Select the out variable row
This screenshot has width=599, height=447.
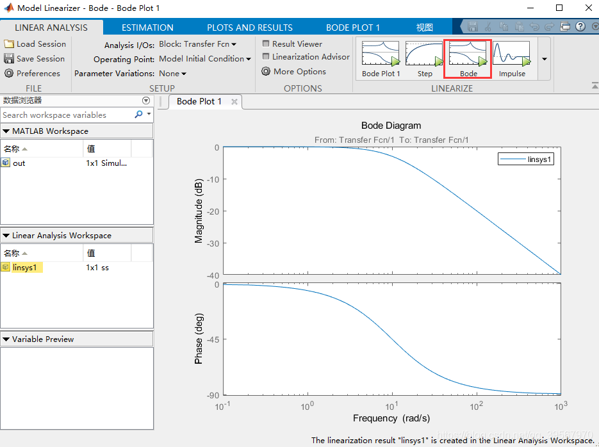76,163
